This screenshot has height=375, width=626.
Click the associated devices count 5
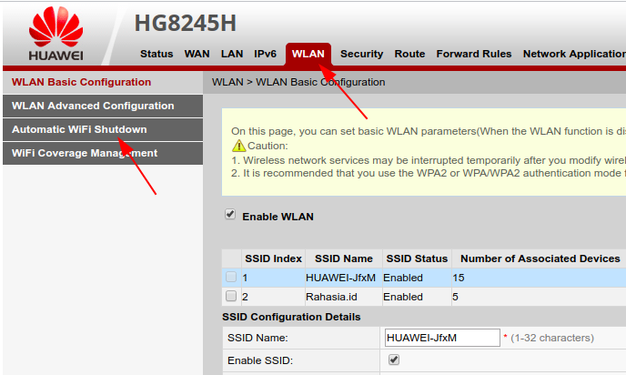pos(455,297)
